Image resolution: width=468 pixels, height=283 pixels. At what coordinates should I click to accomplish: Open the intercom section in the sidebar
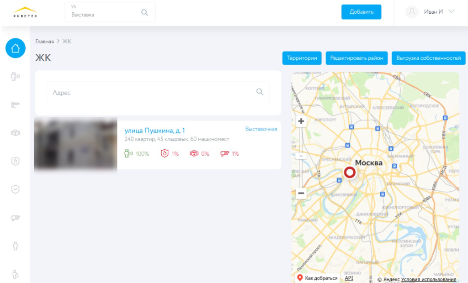point(15,76)
